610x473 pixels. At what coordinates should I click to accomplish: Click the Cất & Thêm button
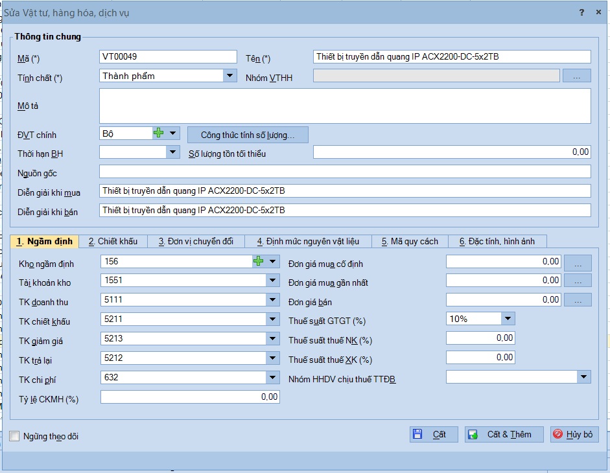click(504, 434)
